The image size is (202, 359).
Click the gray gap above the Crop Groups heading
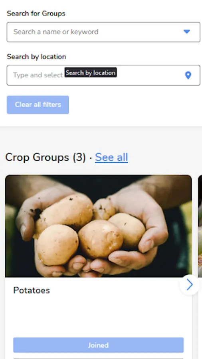coord(101,138)
